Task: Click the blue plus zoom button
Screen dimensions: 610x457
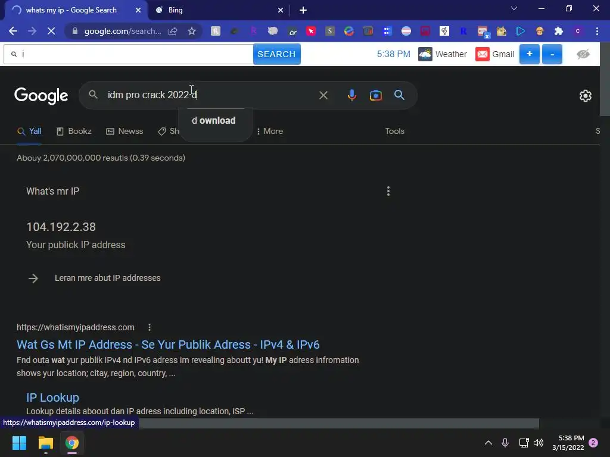Action: pos(530,54)
